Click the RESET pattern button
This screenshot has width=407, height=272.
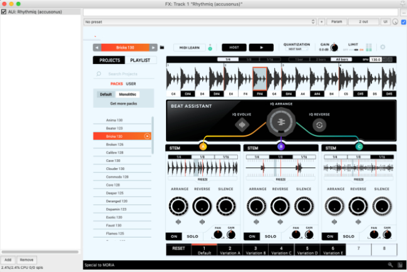click(178, 249)
